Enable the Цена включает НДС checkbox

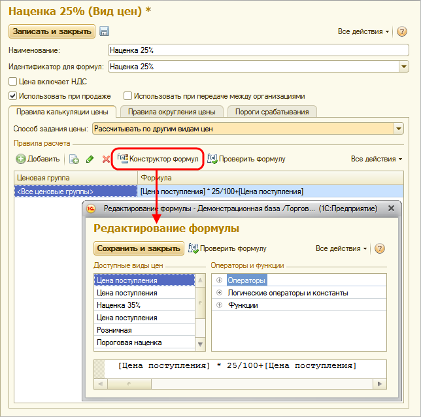pyautogui.click(x=12, y=82)
